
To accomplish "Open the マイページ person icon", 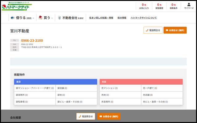I will coord(189,5).
